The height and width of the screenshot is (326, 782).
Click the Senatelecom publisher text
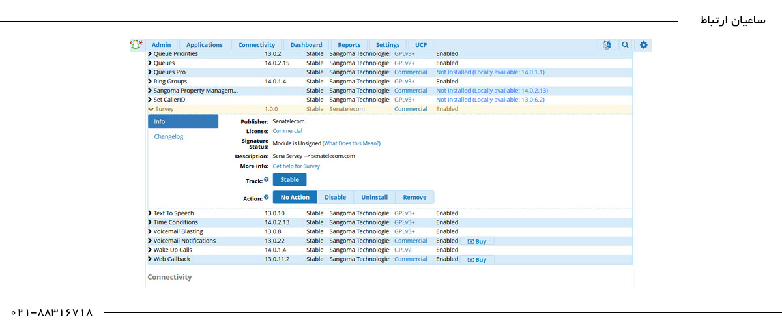point(289,121)
